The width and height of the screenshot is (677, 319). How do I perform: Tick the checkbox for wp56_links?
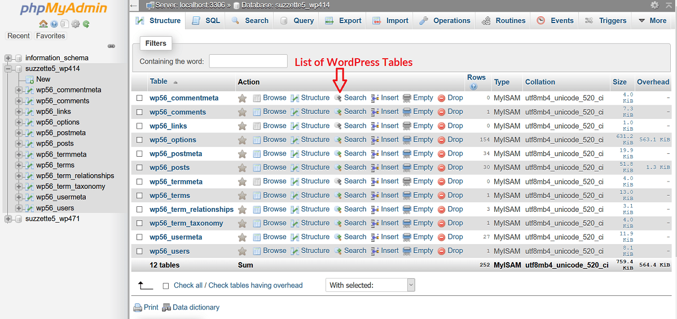point(139,126)
